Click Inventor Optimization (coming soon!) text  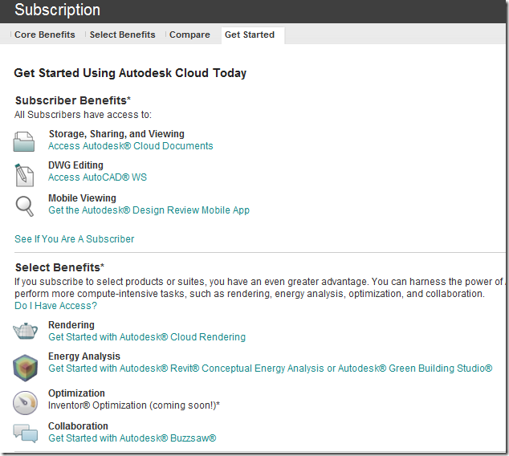point(134,405)
